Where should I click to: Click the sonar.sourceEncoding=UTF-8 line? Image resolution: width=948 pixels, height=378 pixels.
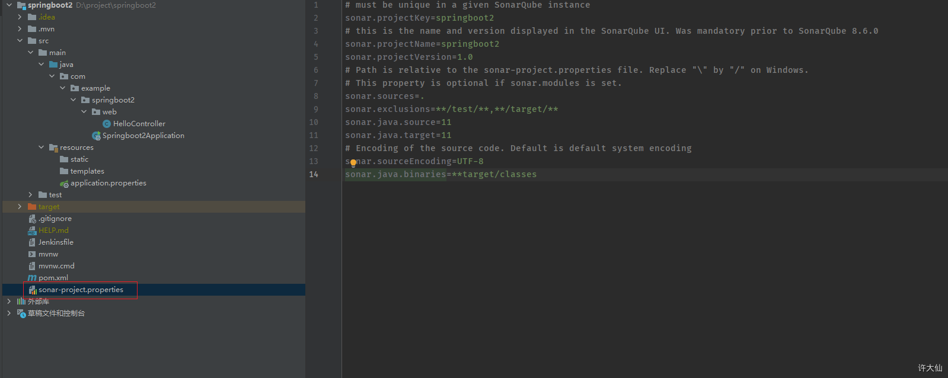tap(414, 161)
